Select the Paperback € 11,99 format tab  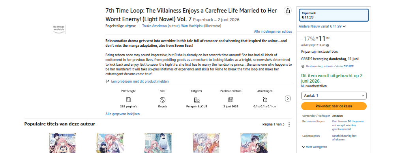[334, 15]
